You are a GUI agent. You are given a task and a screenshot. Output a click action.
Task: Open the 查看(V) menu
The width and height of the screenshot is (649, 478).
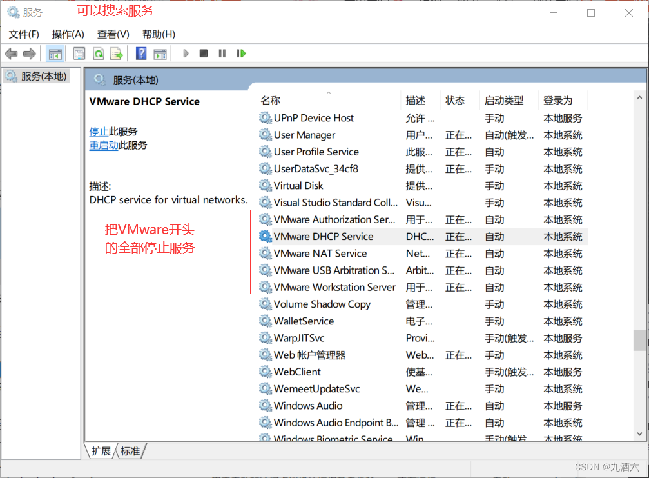pyautogui.click(x=113, y=34)
